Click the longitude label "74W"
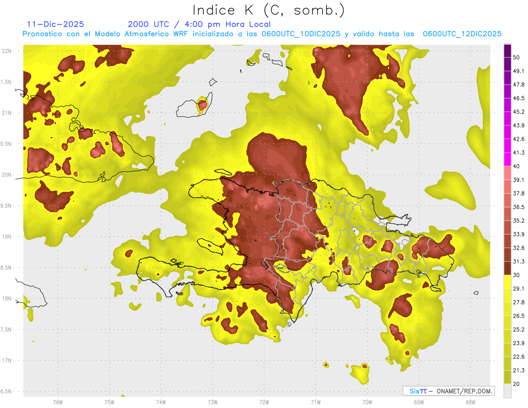 [x=161, y=402]
